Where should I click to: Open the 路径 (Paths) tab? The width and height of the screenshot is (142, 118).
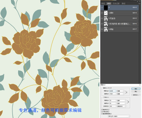[124, 4]
